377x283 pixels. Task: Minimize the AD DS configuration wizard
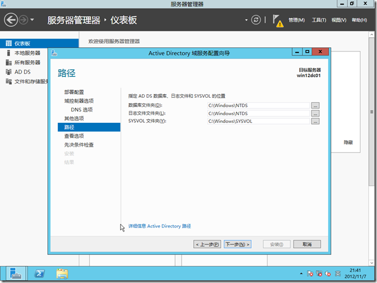297,51
